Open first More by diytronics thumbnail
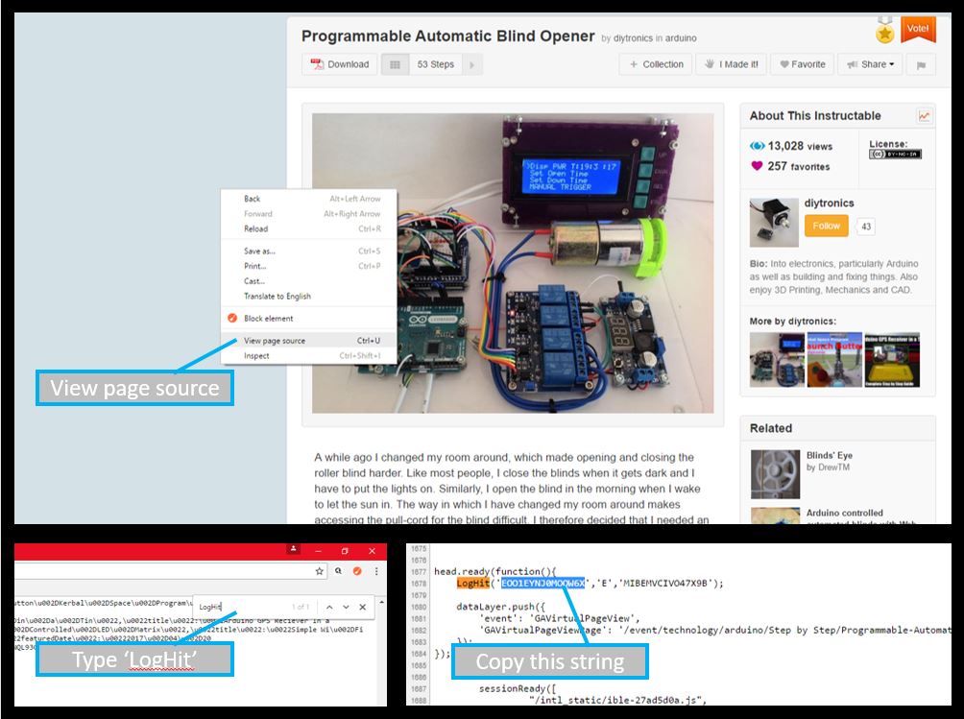The height and width of the screenshot is (719, 964). pos(777,359)
